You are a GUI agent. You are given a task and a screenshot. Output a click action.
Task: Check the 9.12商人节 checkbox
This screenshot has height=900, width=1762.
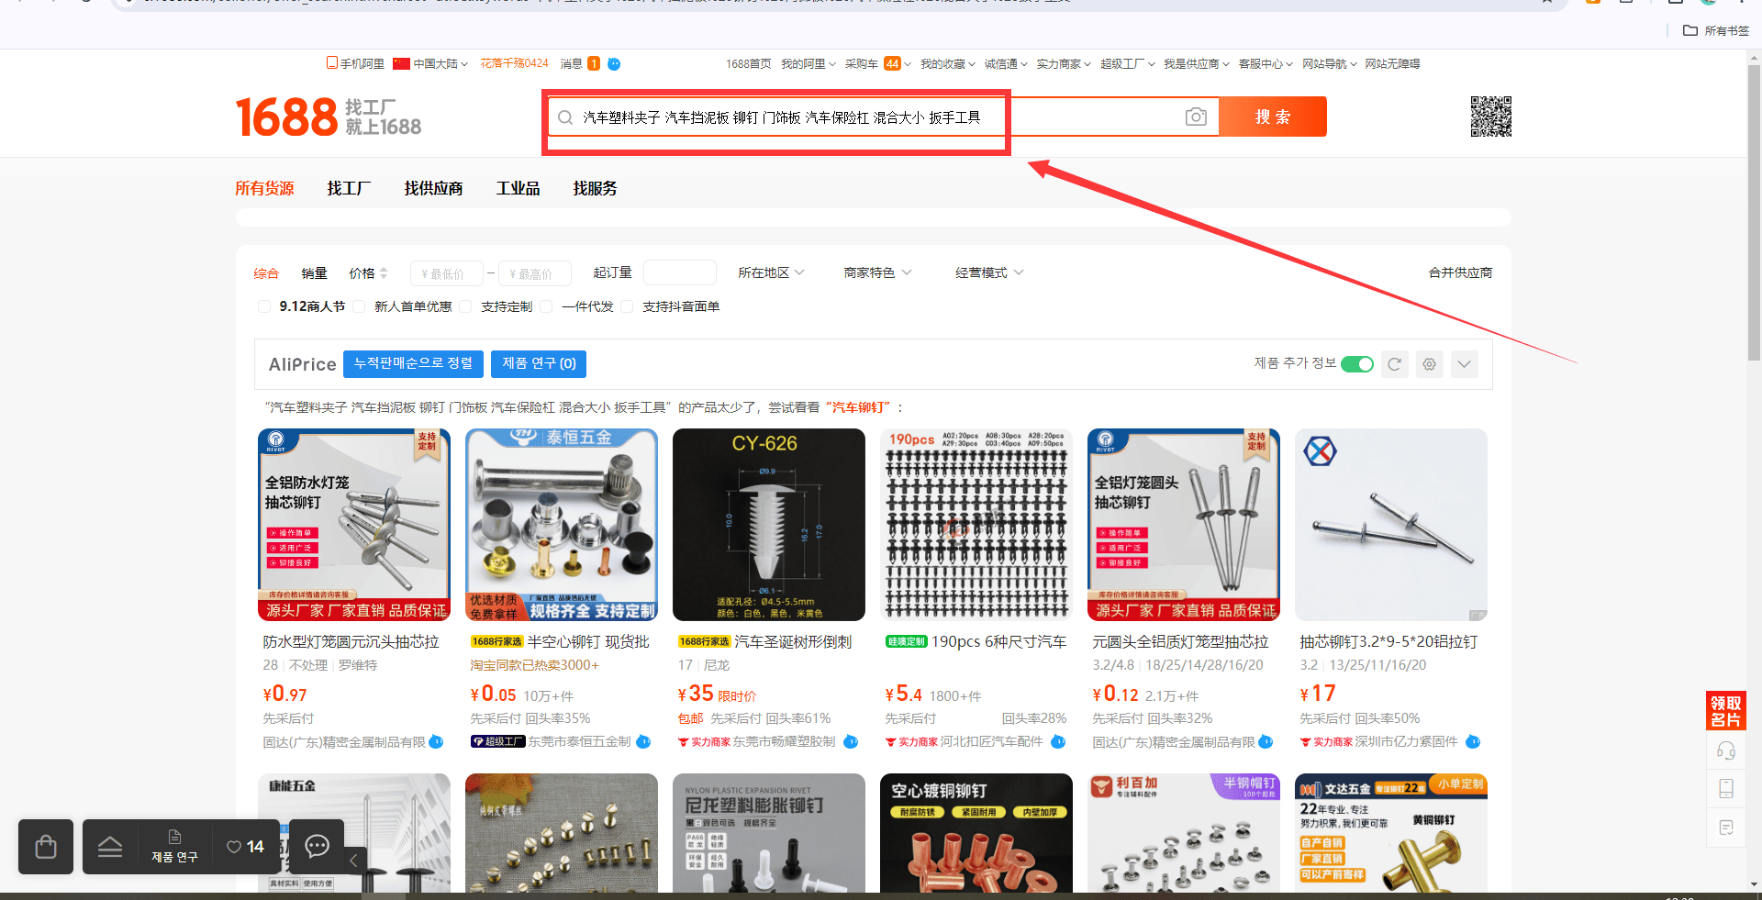[264, 306]
